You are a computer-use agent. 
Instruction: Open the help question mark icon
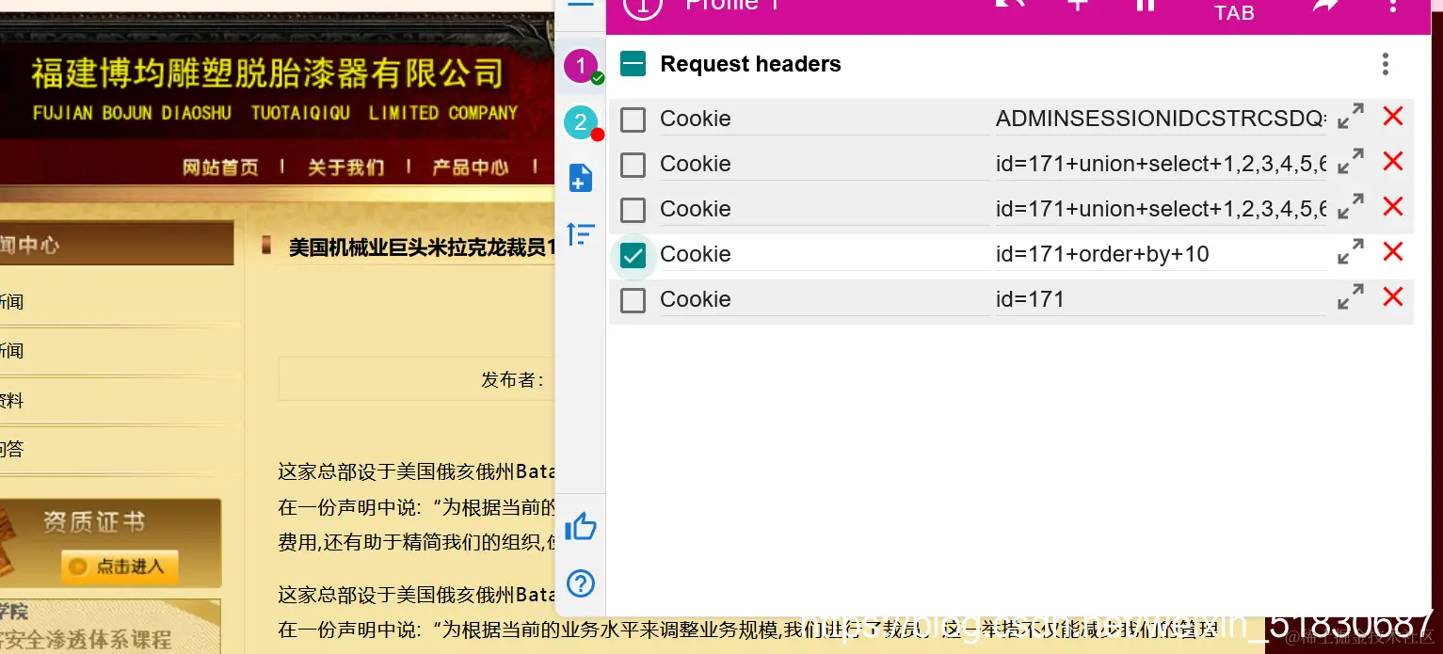(x=581, y=583)
